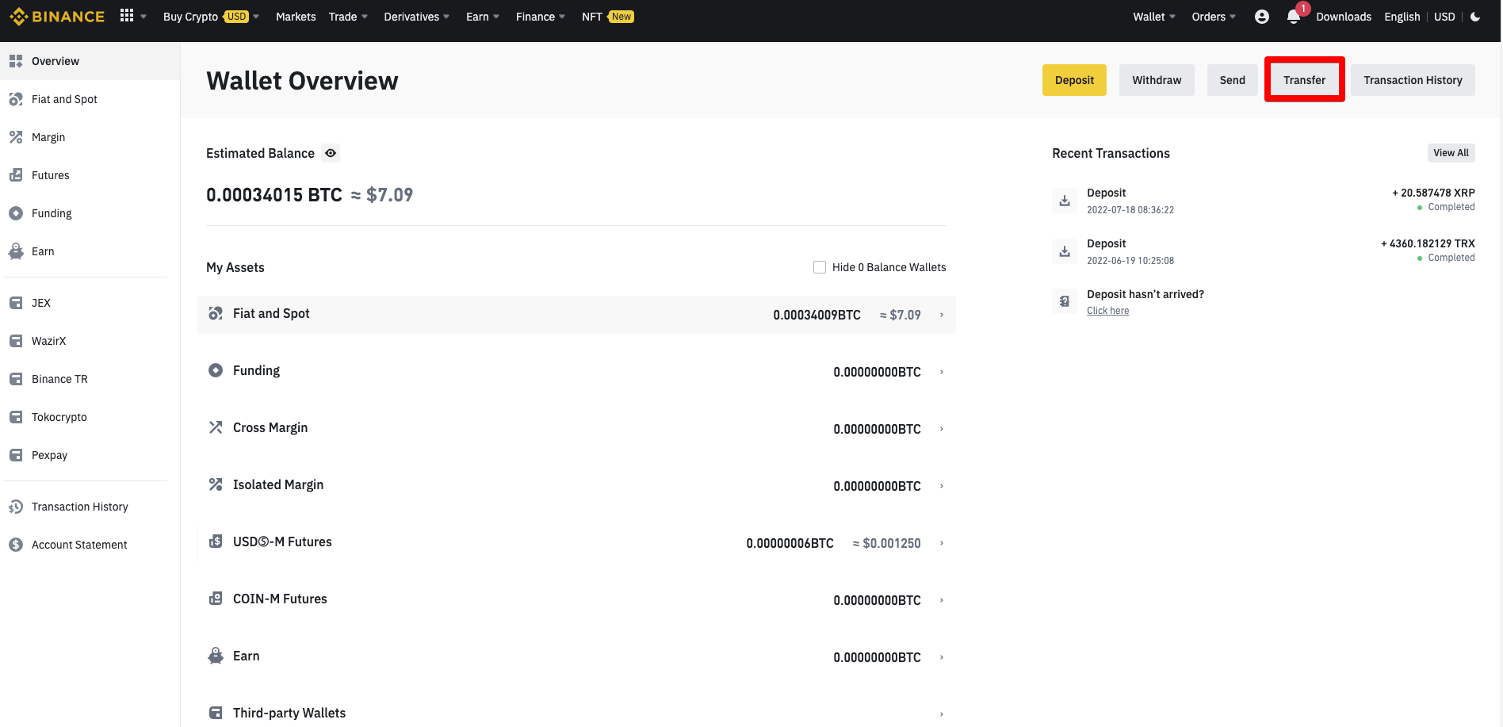Click the Binance TR sidebar icon
Image resolution: width=1503 pixels, height=727 pixels.
pyautogui.click(x=16, y=379)
